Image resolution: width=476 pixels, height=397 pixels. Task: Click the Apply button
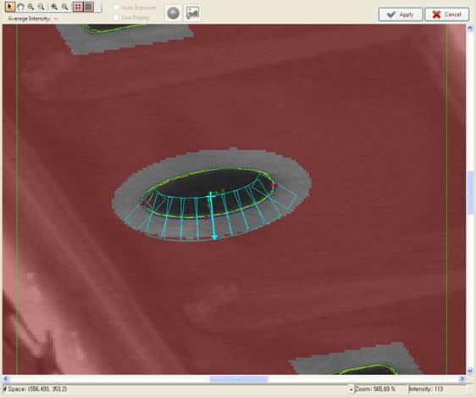[401, 14]
